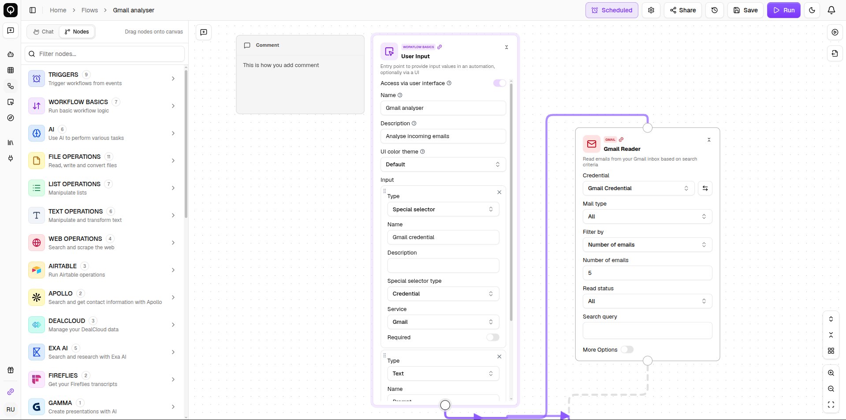Open version history clock icon

point(715,10)
